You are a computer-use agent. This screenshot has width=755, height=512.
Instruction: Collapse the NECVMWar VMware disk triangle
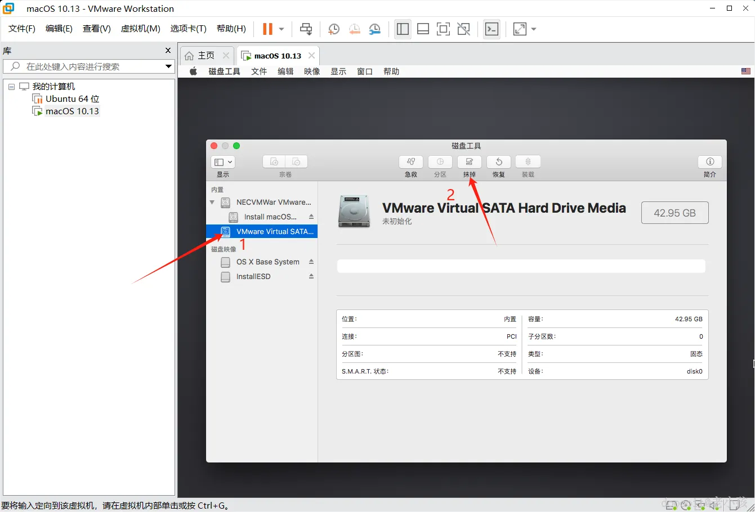click(212, 203)
